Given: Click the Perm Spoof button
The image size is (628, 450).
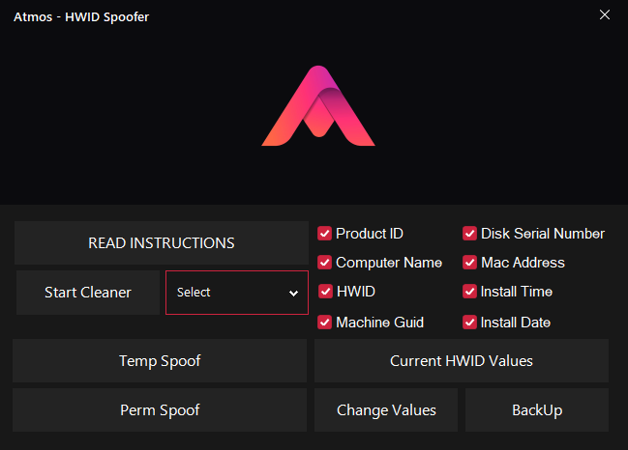Looking at the screenshot, I should click(160, 410).
